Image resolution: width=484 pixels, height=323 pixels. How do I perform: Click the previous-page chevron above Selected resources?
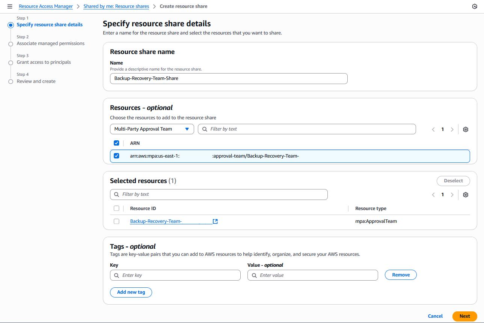point(433,194)
